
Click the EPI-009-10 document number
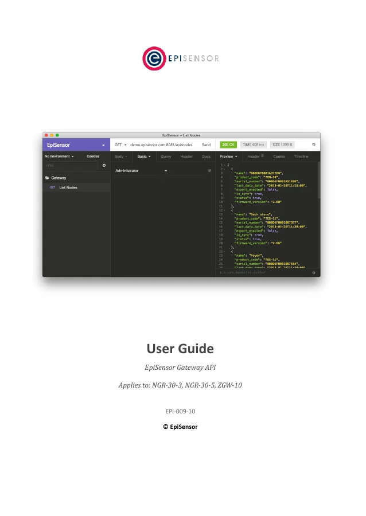click(180, 411)
